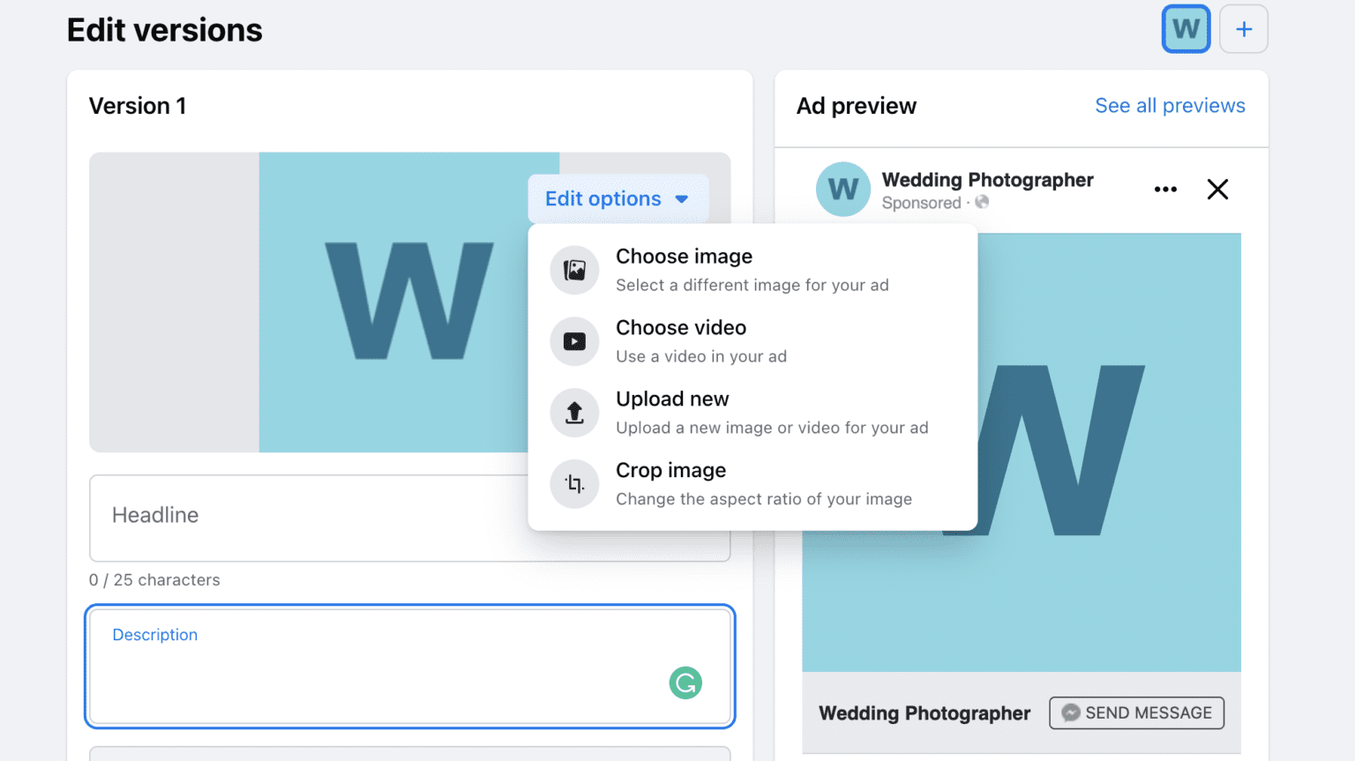Viewport: 1355px width, 761px height.
Task: Select the Choose image menu entry
Action: click(x=684, y=257)
